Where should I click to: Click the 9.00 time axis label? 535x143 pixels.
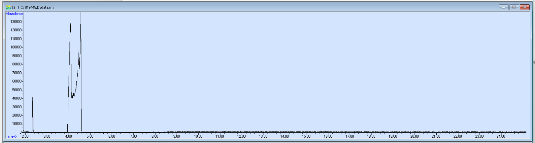177,136
